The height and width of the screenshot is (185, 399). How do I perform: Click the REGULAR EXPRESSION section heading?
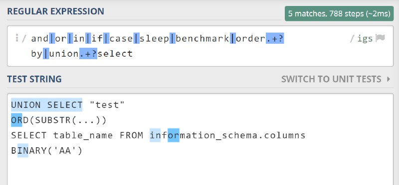[x=55, y=11]
